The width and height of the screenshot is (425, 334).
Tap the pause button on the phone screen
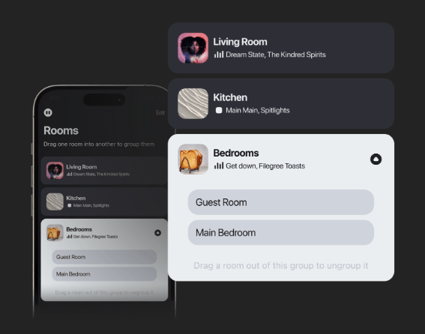(48, 112)
